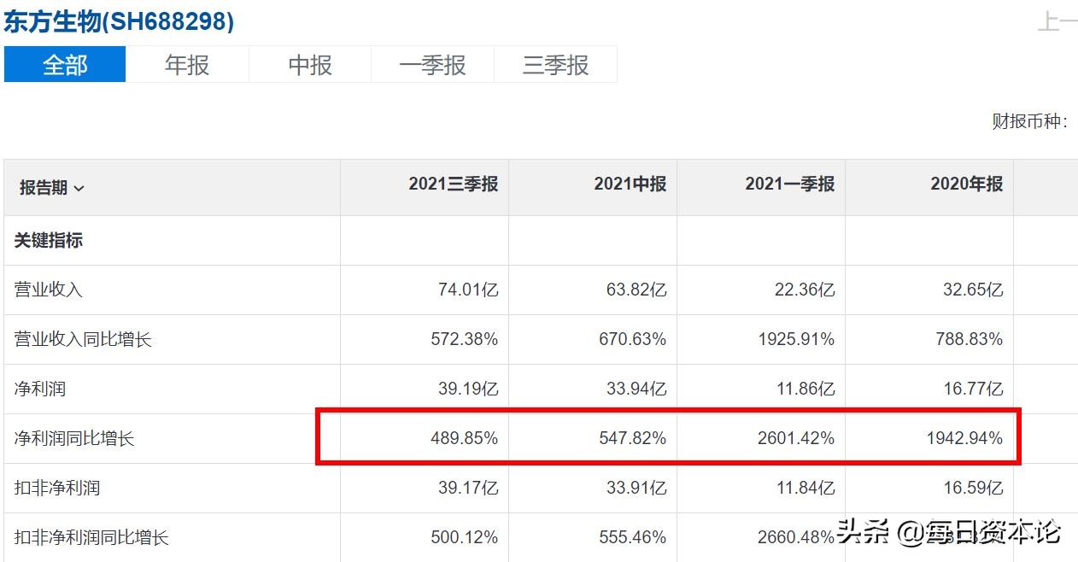Click the 财报币种 label
This screenshot has height=562, width=1078.
1029,122
